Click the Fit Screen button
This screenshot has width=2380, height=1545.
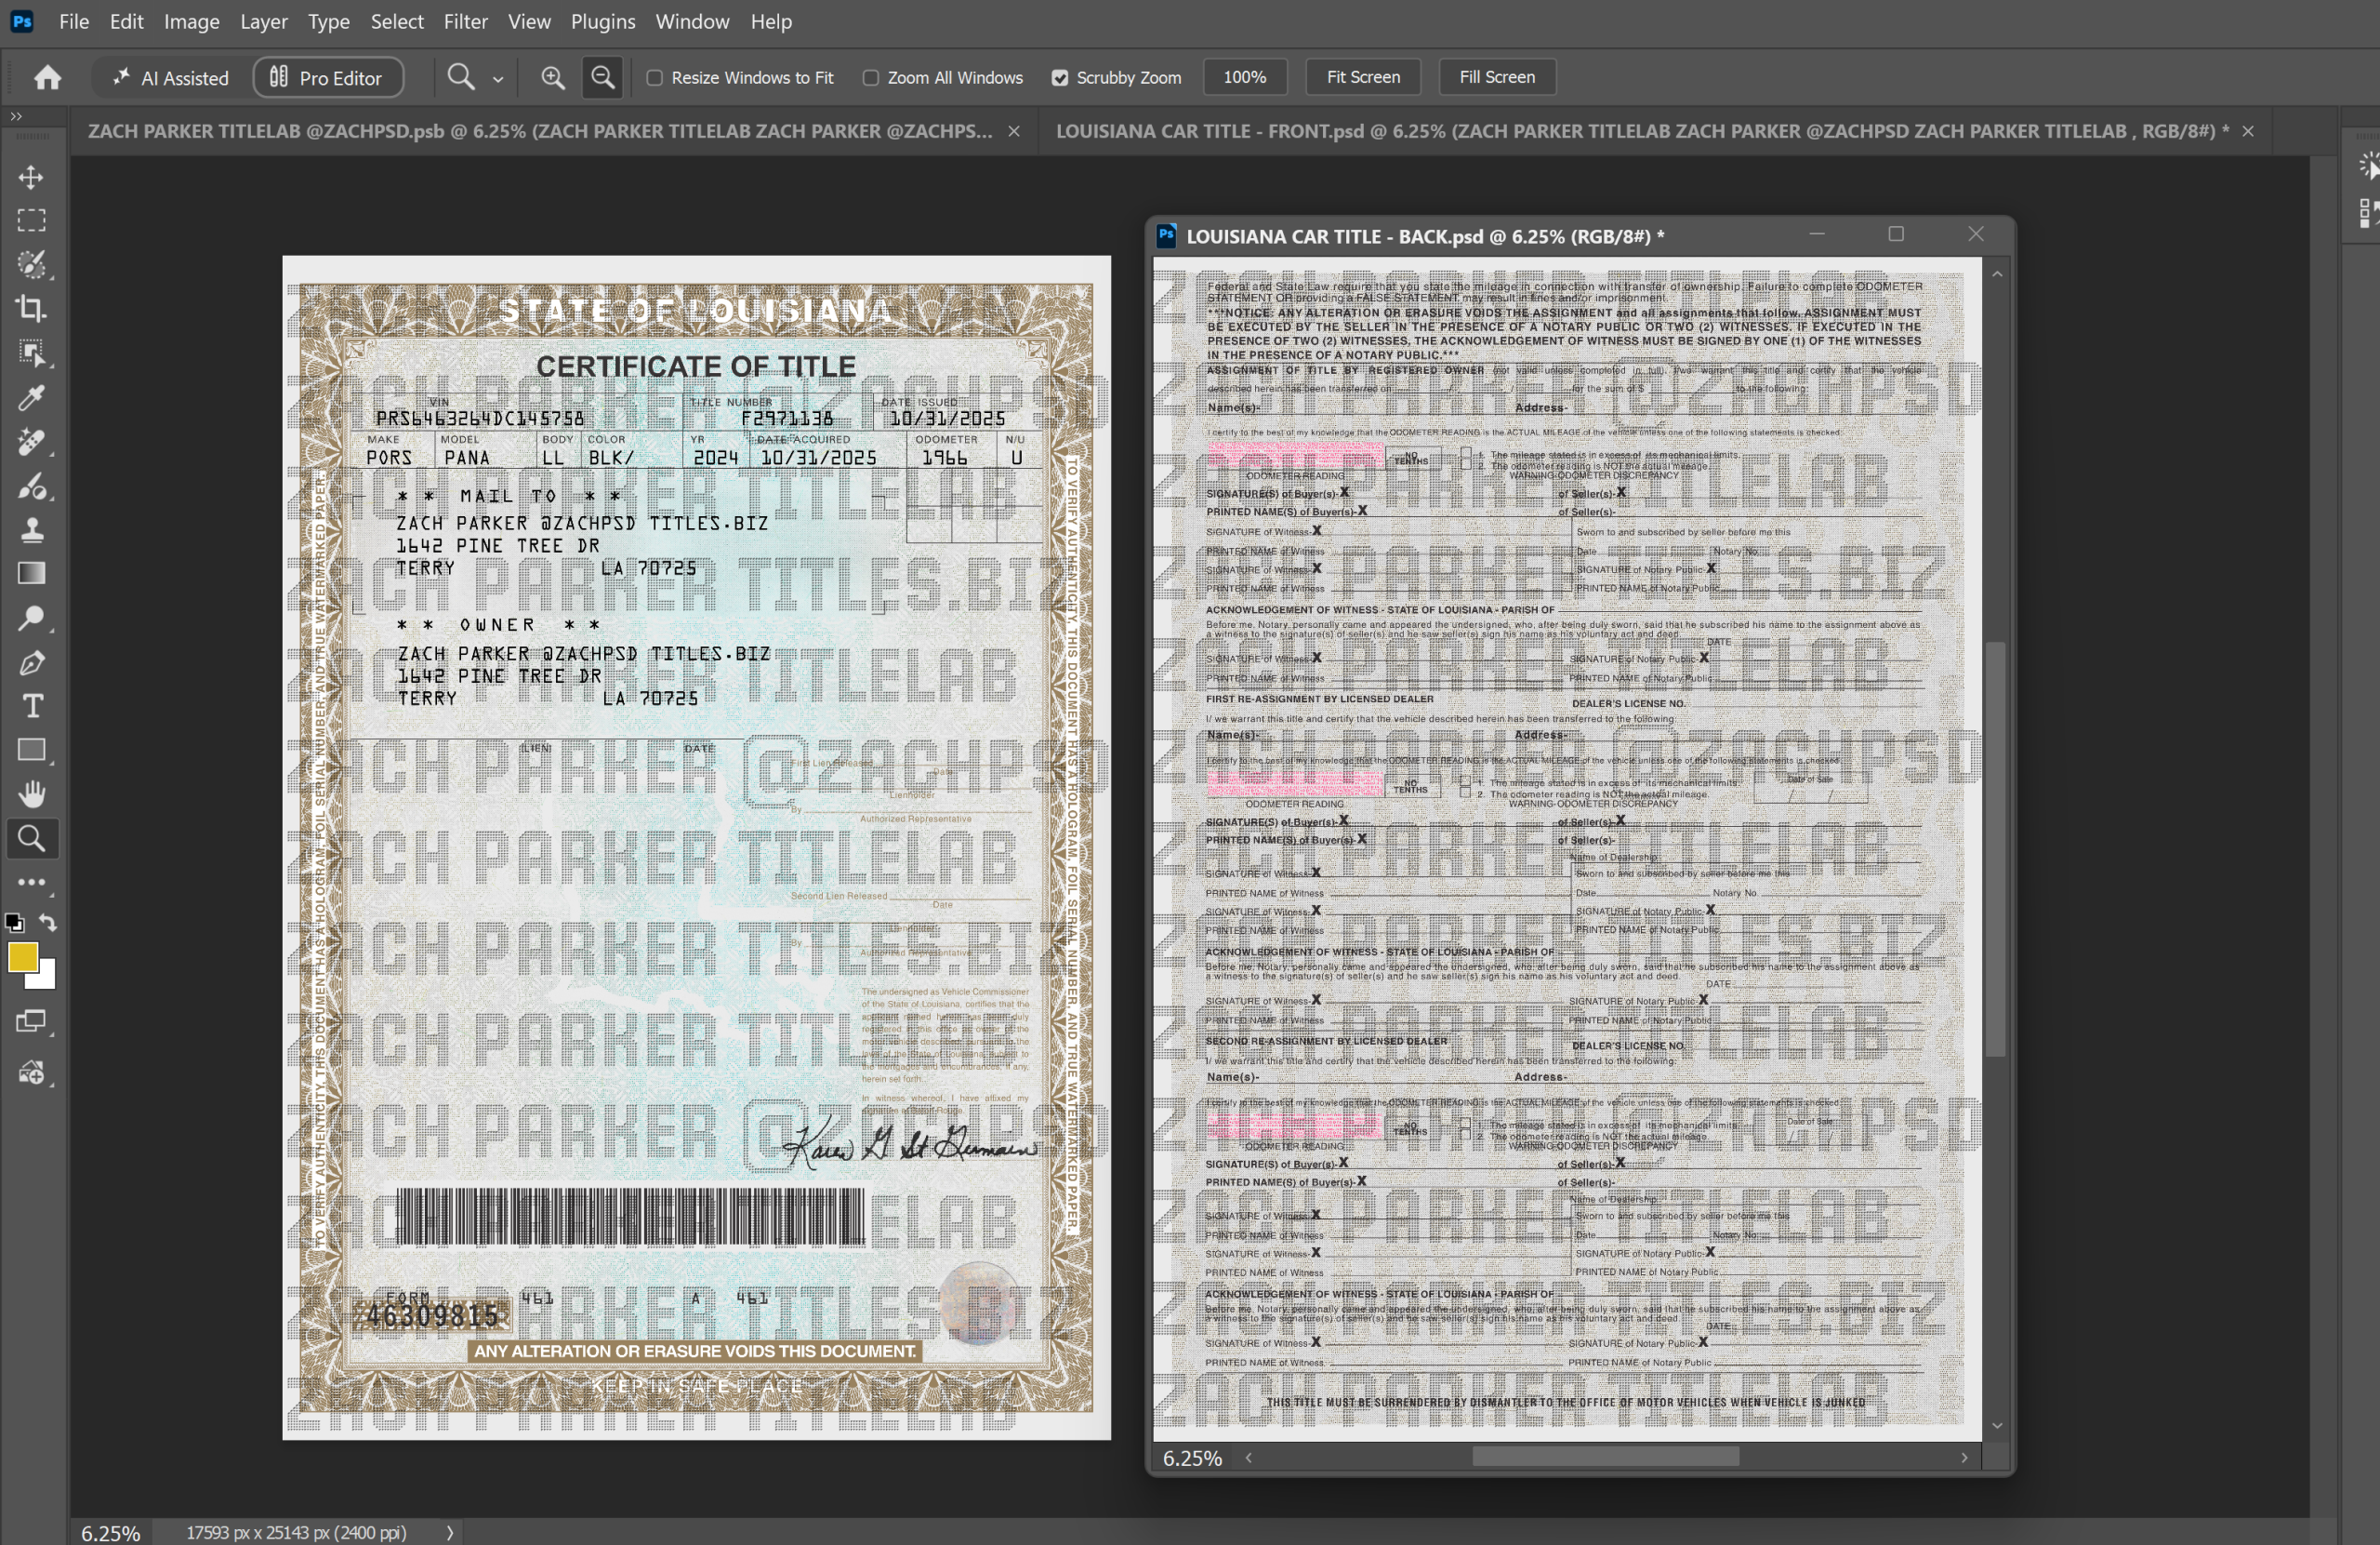[1362, 77]
